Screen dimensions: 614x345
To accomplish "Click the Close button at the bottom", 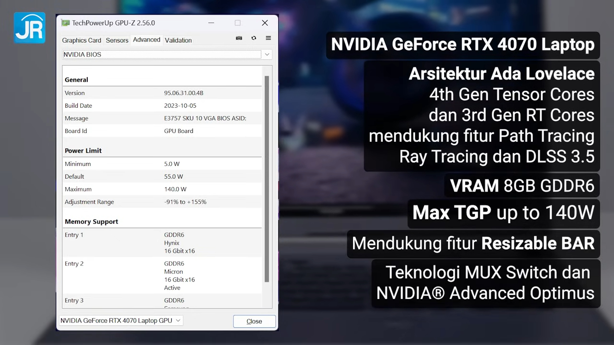I will 254,321.
